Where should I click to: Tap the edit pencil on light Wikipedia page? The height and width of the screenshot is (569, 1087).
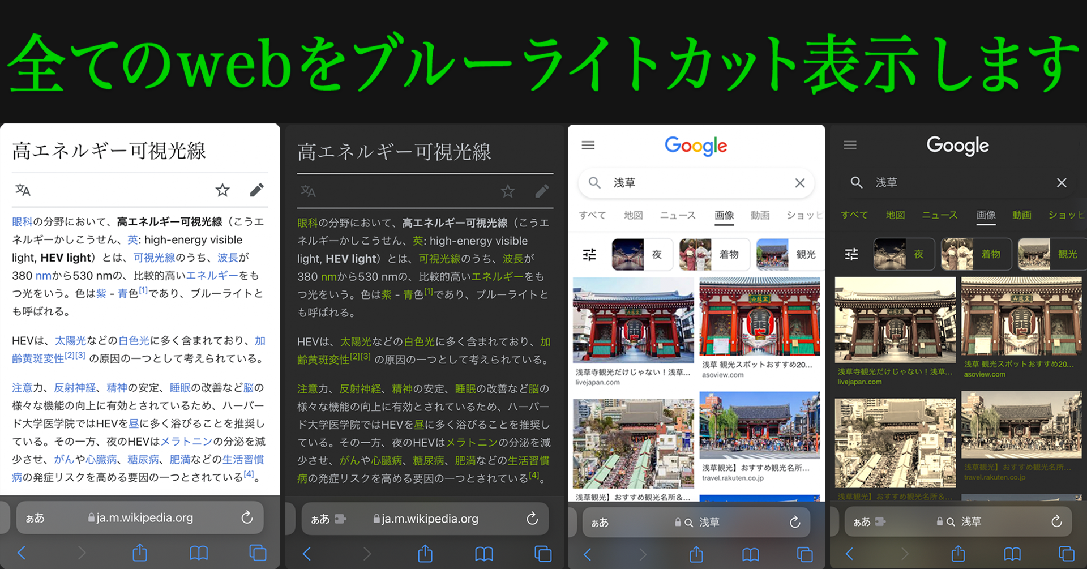tap(256, 190)
